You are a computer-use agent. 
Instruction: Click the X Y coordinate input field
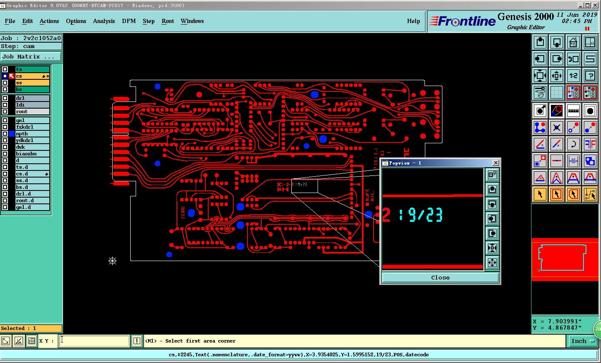click(94, 341)
